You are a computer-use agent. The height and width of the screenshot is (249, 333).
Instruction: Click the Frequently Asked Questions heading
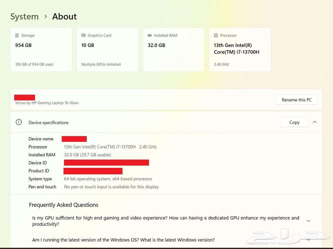click(x=64, y=205)
